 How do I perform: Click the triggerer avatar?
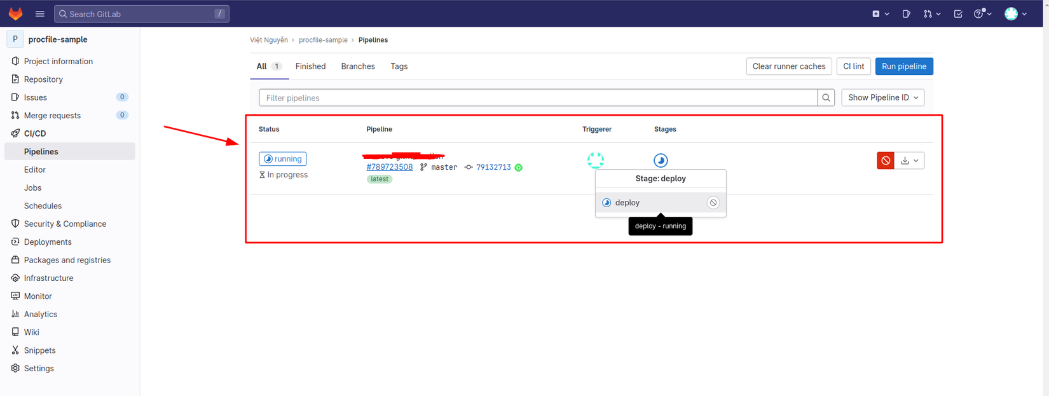click(x=596, y=160)
